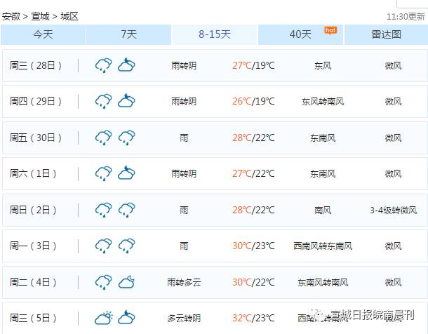
Task: Click second rain icon for 周日 2日
Action: pos(127,210)
